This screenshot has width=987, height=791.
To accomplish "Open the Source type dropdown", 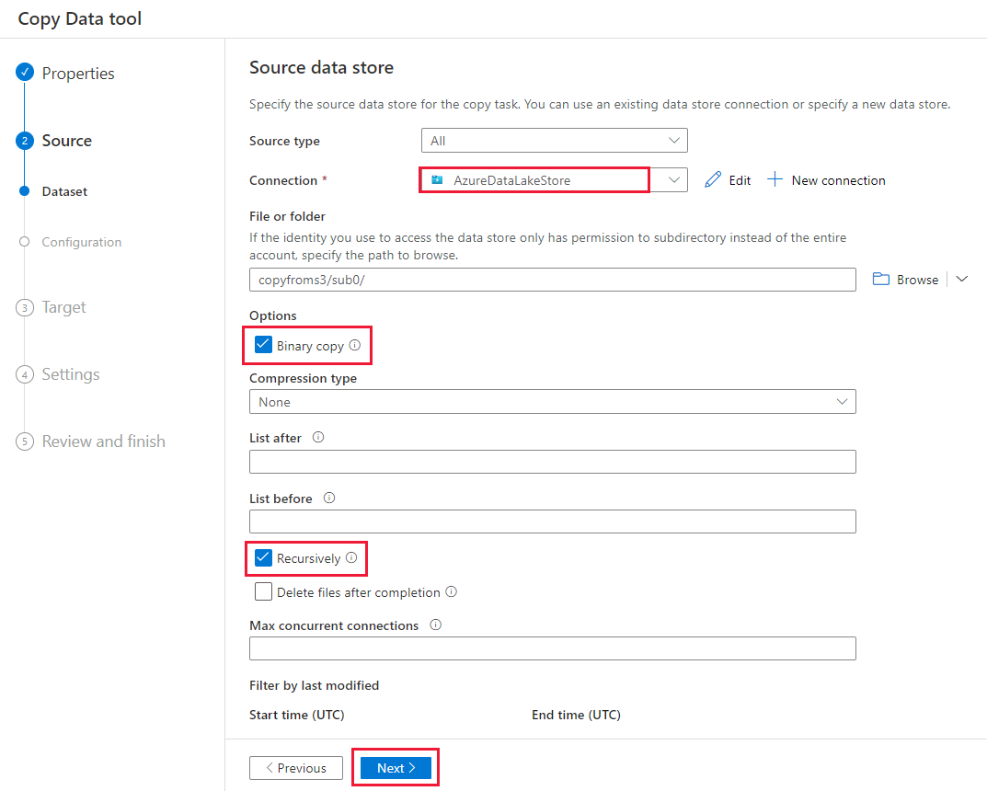I will (554, 141).
